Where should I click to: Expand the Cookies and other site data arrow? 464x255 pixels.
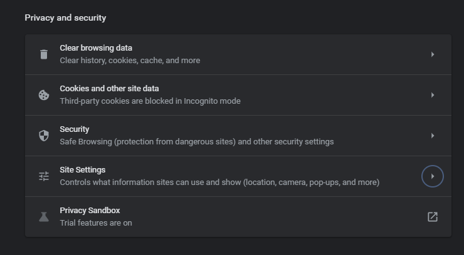pyautogui.click(x=433, y=95)
